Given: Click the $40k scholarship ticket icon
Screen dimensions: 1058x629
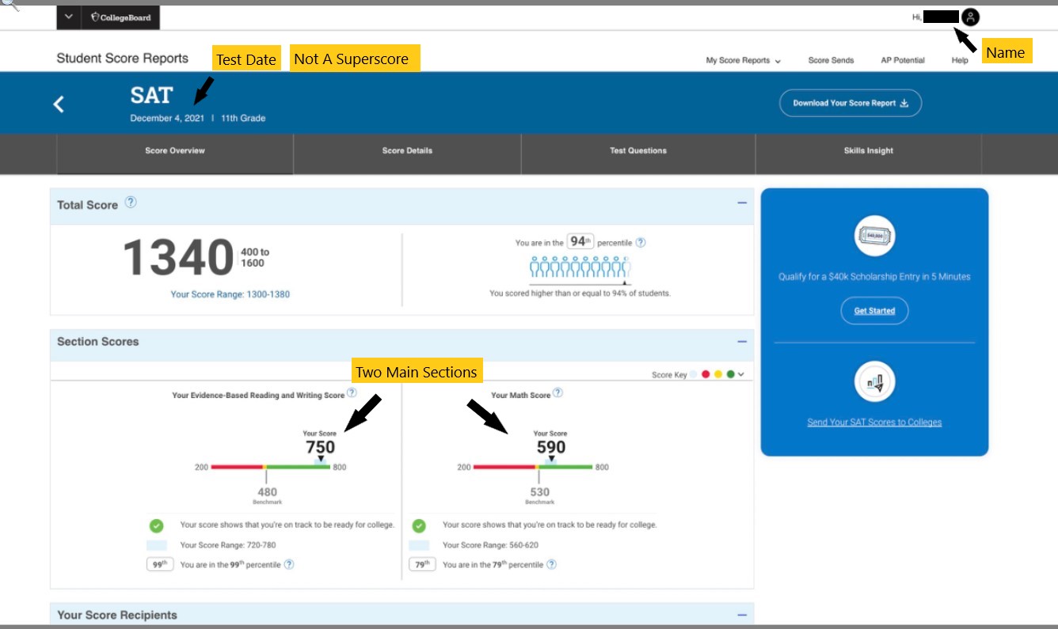Looking at the screenshot, I should pyautogui.click(x=874, y=236).
